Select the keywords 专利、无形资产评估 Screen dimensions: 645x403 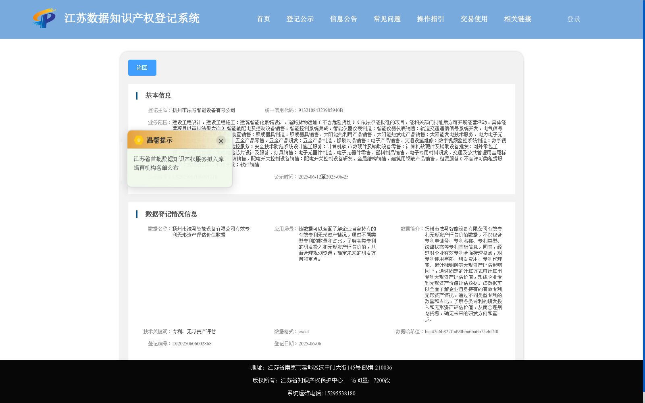coord(194,332)
